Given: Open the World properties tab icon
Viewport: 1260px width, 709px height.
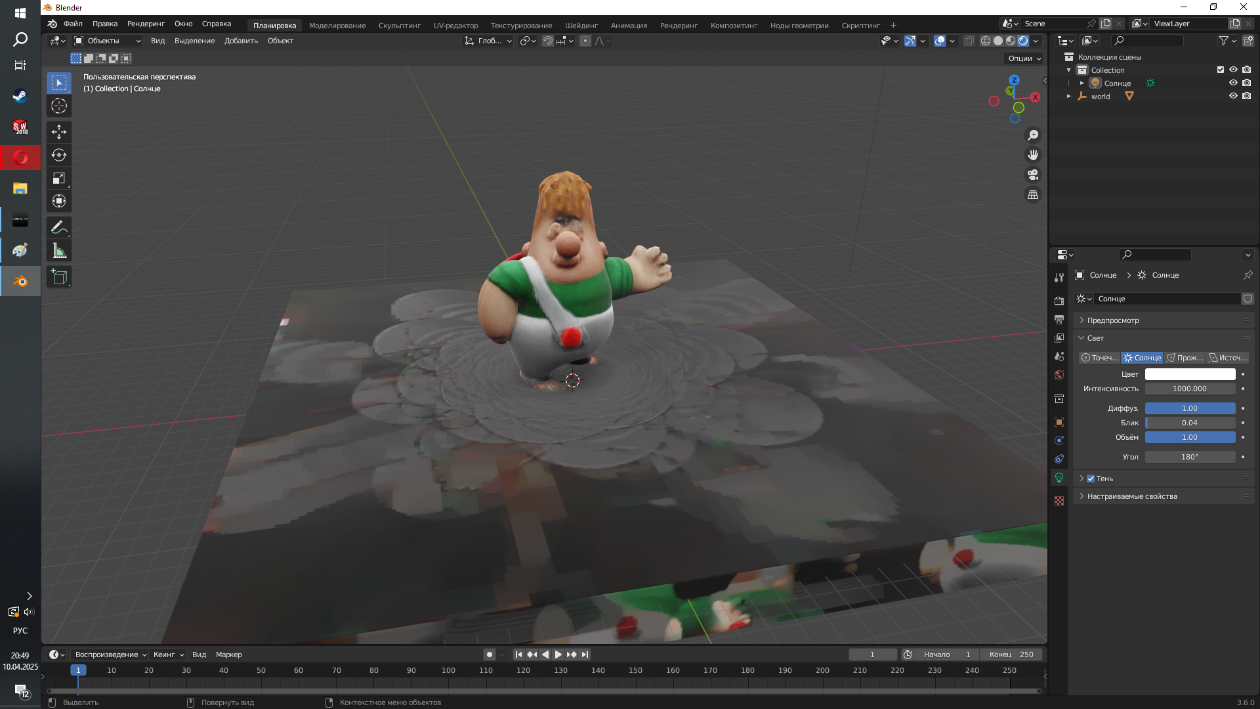Looking at the screenshot, I should [x=1059, y=375].
